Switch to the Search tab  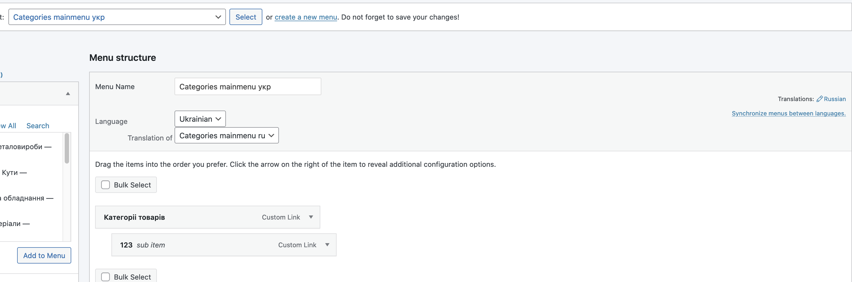[x=38, y=126]
